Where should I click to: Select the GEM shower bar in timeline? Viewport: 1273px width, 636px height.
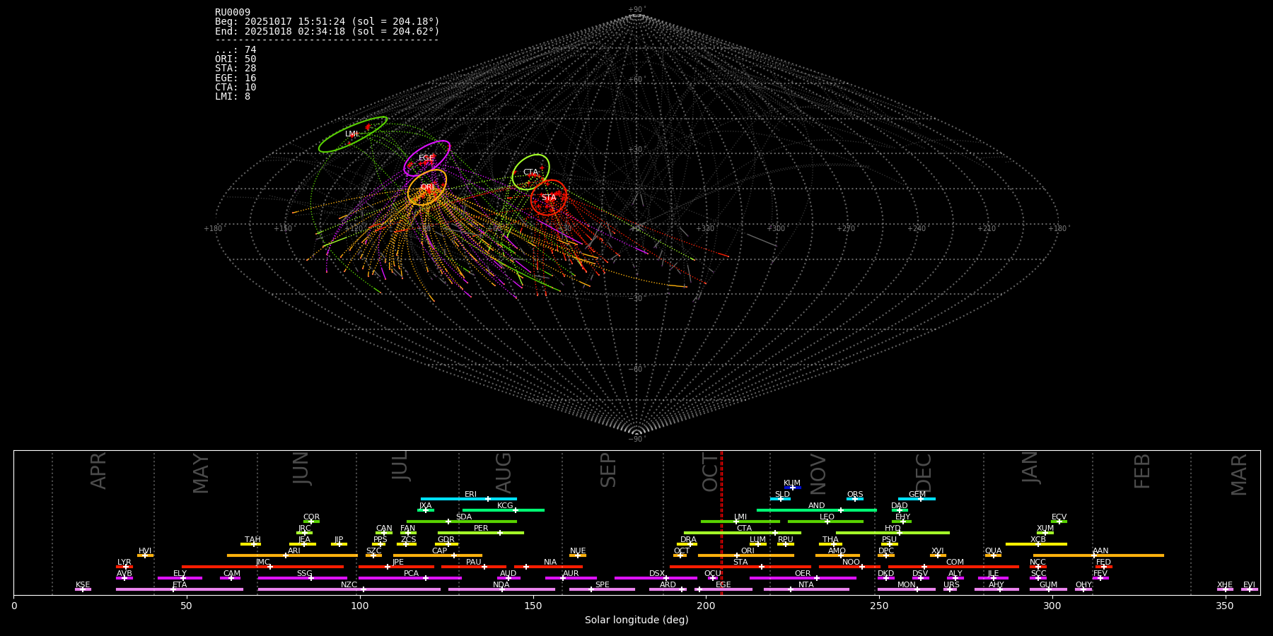[x=917, y=499]
